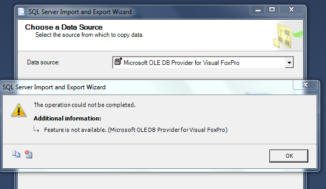The height and width of the screenshot is (189, 326).
Task: Click the 'Data source:' label
Action: click(x=43, y=62)
